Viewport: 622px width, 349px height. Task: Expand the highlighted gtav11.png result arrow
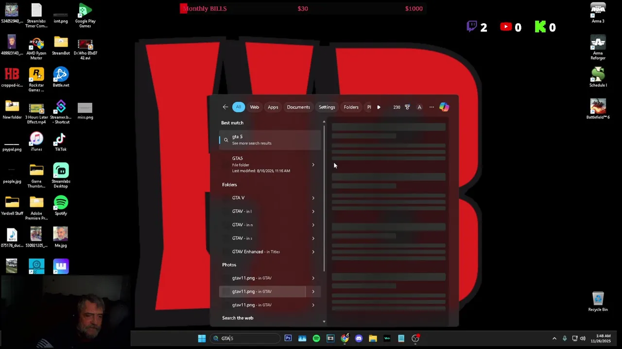(x=313, y=291)
